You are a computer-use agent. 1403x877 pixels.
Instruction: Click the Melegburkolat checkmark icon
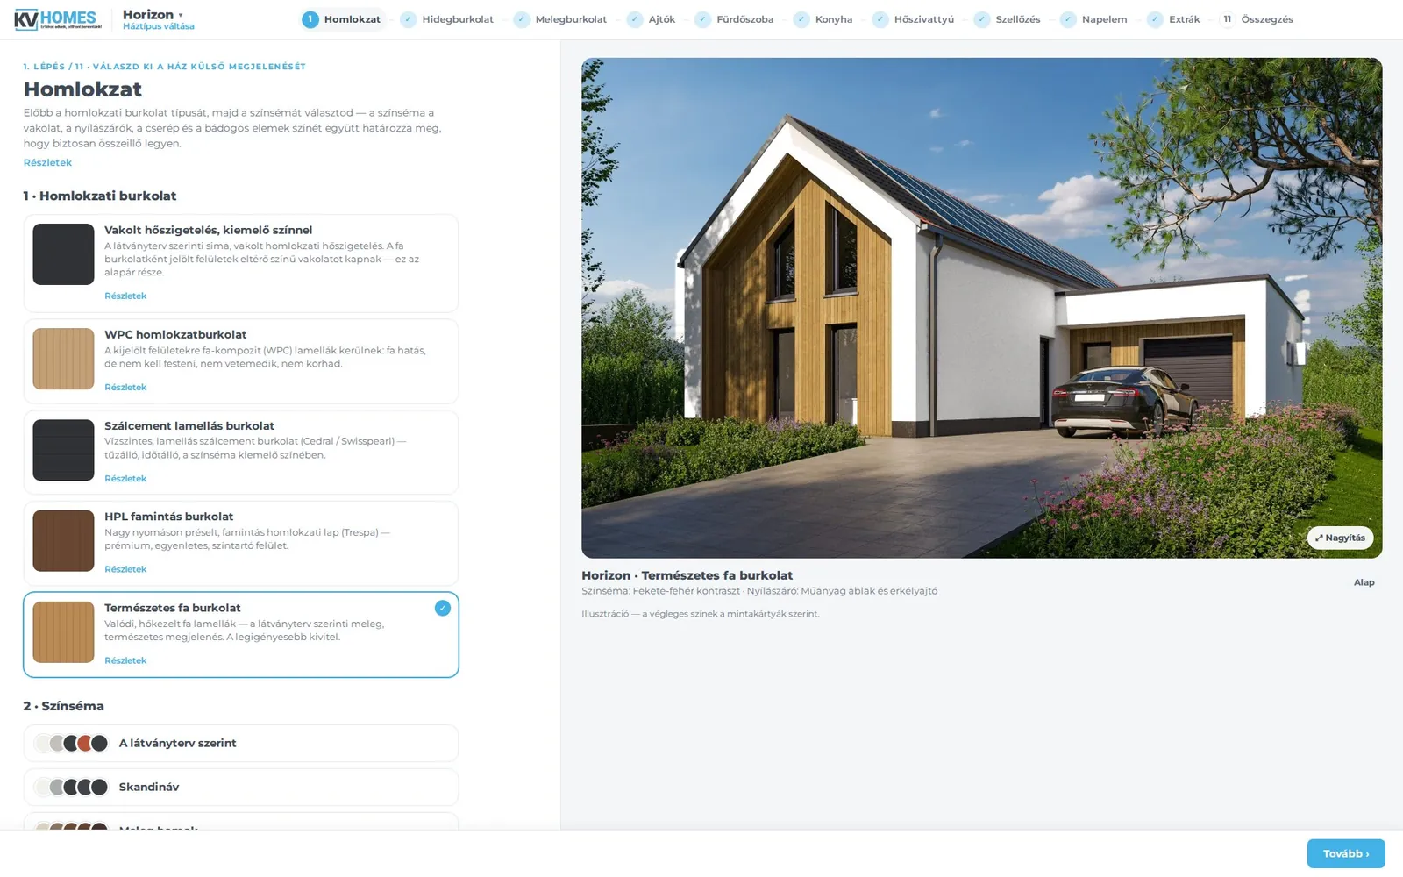(x=522, y=19)
